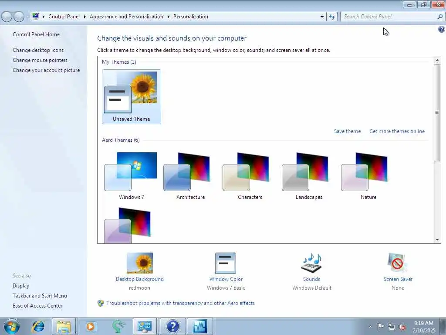This screenshot has height=335, width=446.
Task: Apply the Landscapes theme
Action: pyautogui.click(x=309, y=176)
